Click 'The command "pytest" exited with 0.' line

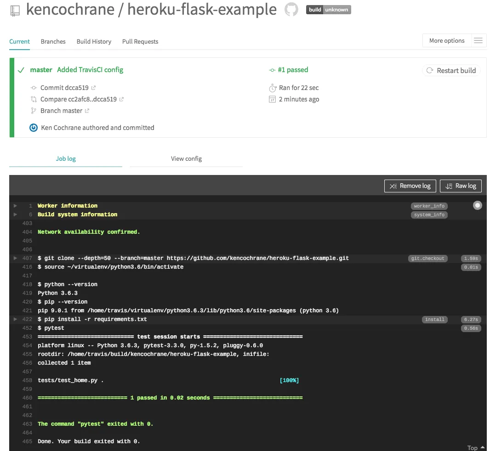95,424
